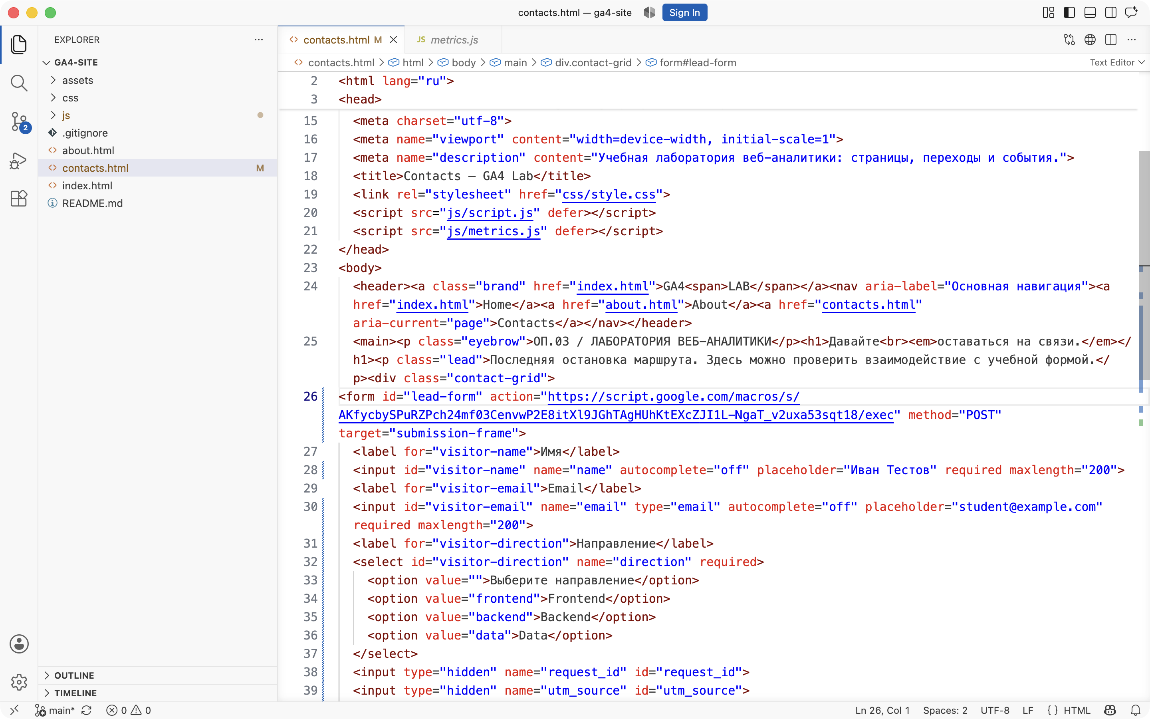Expand the js folder

53,115
